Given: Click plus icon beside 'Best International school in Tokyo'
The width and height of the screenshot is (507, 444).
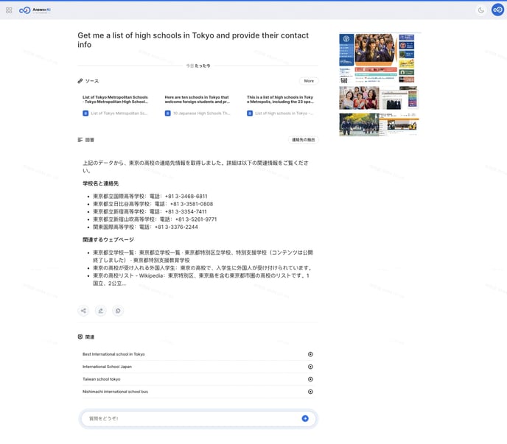Looking at the screenshot, I should (x=310, y=354).
